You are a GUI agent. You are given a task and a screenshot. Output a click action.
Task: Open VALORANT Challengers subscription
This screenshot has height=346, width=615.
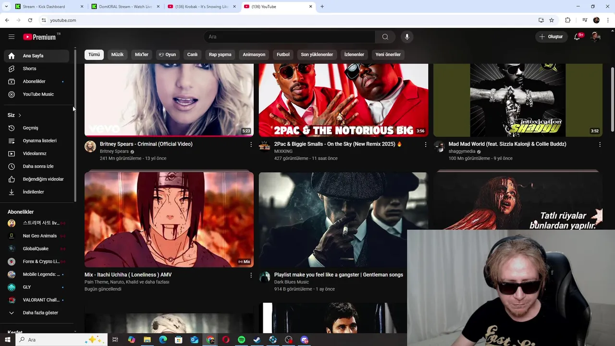coord(37,300)
